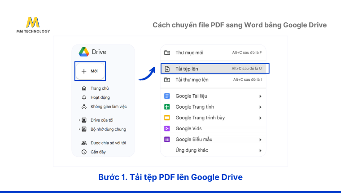
Task: Click the green Google Sheets icon
Action: 167,107
